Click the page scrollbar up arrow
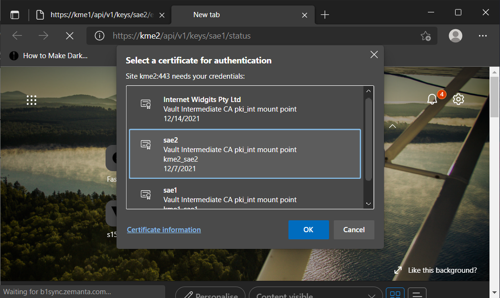The height and width of the screenshot is (298, 500). [495, 72]
